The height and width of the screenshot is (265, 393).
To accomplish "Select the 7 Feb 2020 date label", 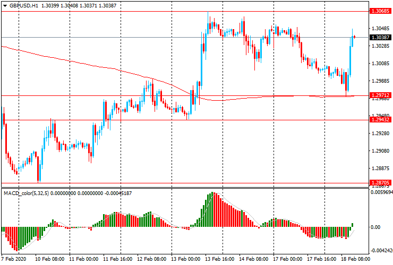I will [13, 259].
